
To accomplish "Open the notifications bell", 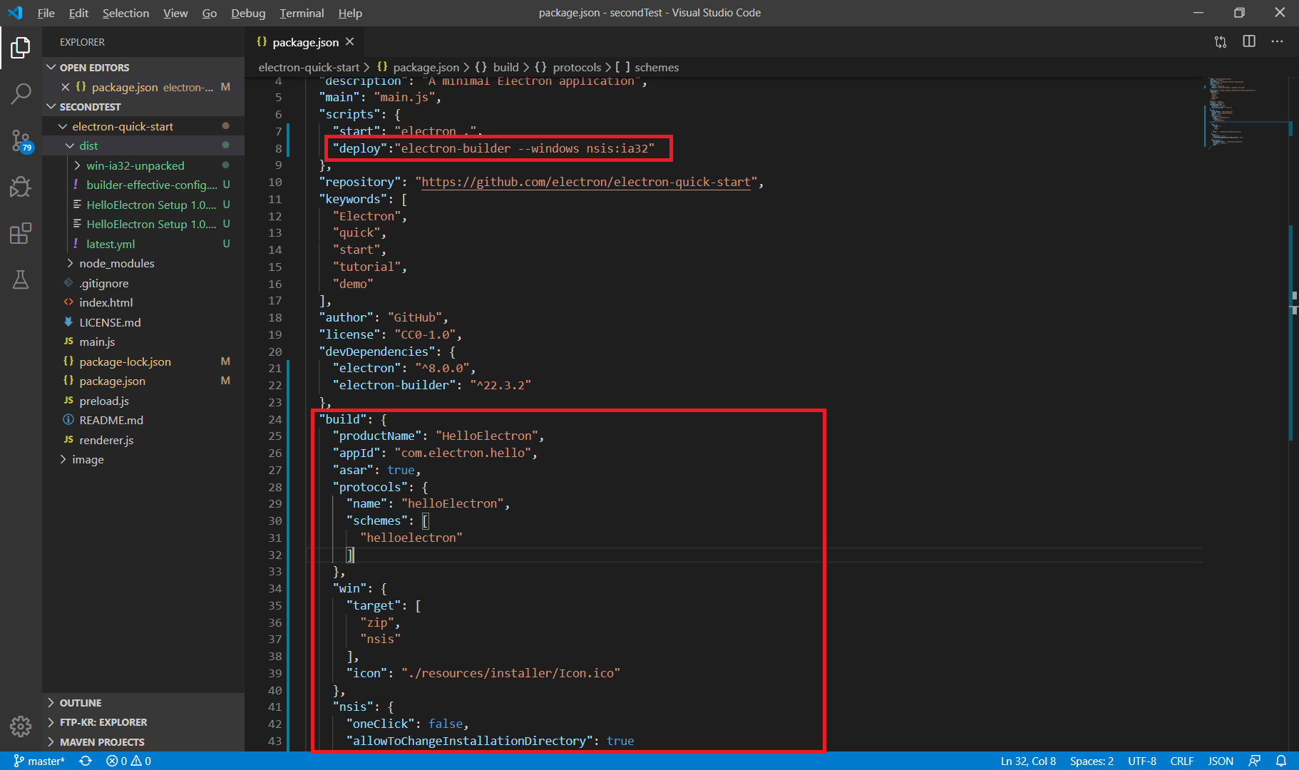I will (1281, 761).
